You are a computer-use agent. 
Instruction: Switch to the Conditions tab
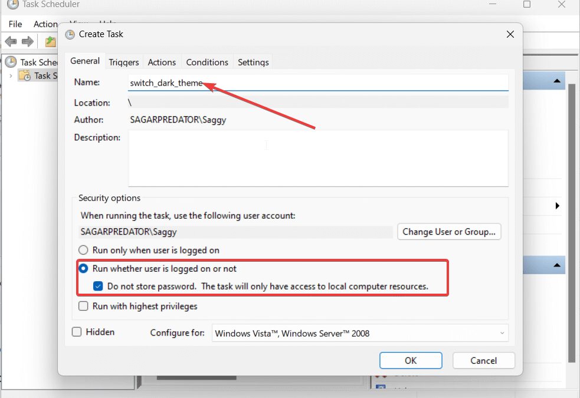(x=207, y=61)
